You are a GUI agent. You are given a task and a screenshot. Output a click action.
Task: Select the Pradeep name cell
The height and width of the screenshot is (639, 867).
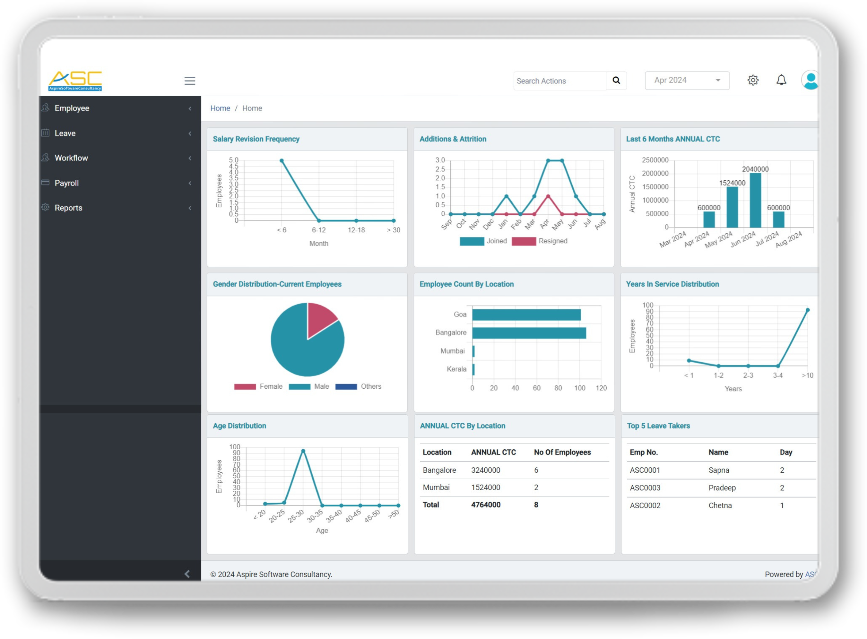click(722, 488)
